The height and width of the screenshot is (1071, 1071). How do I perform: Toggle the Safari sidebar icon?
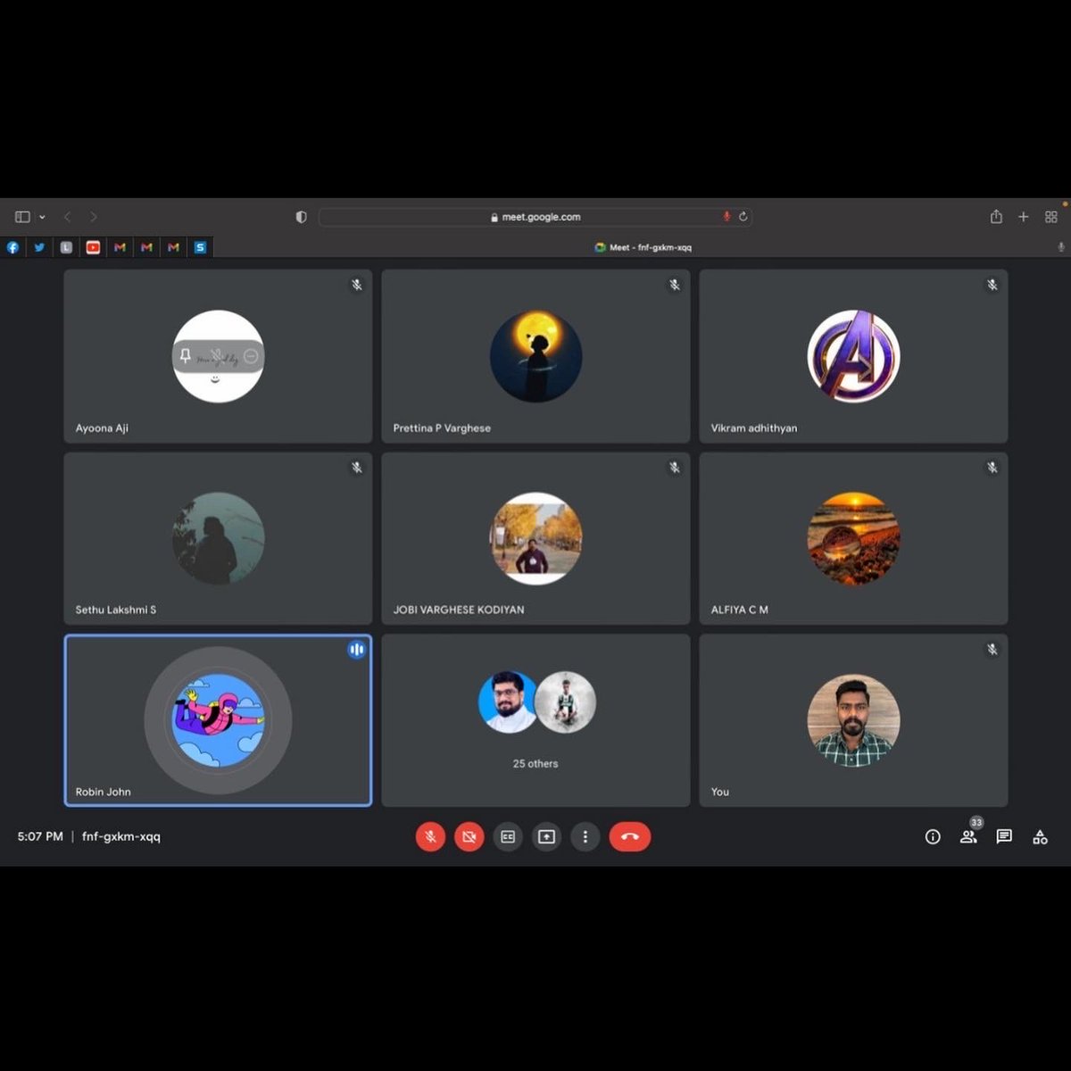tap(22, 217)
